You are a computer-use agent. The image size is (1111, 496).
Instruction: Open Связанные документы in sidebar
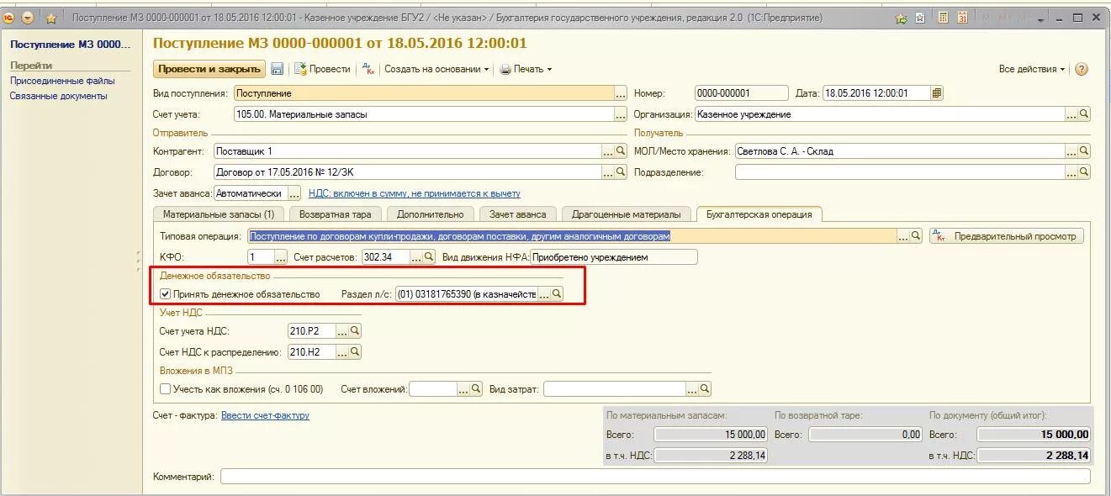(59, 96)
